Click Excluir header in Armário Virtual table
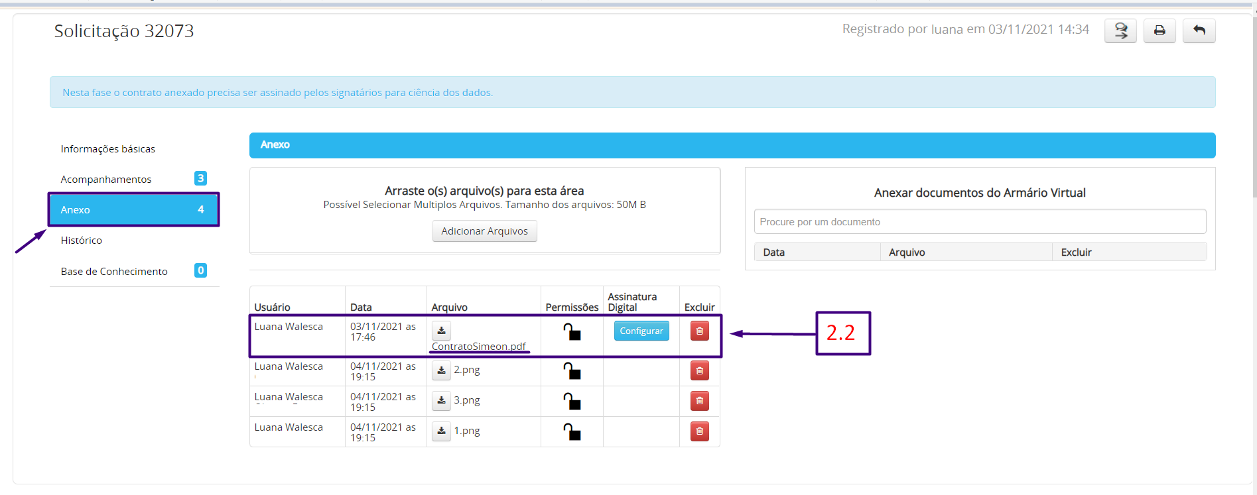The height and width of the screenshot is (495, 1257). pyautogui.click(x=1076, y=252)
